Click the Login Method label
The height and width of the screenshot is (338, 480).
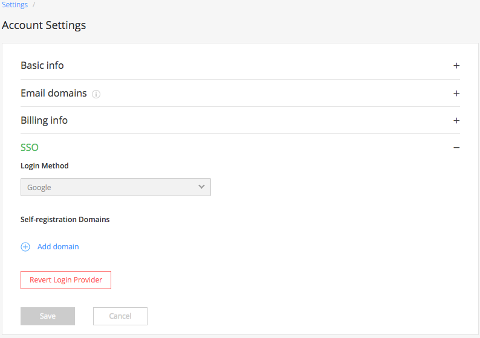[45, 166]
